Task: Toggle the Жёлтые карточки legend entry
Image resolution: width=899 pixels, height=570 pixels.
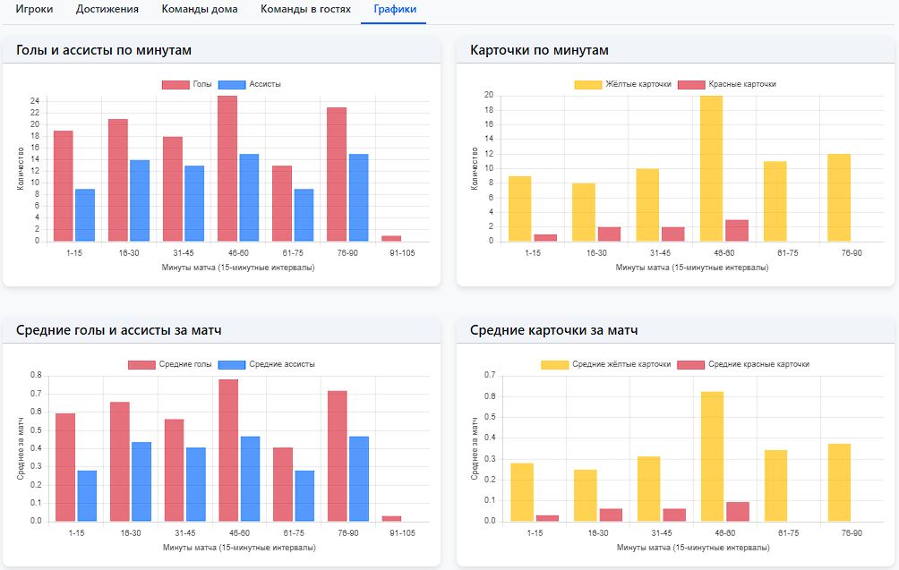Action: point(623,84)
